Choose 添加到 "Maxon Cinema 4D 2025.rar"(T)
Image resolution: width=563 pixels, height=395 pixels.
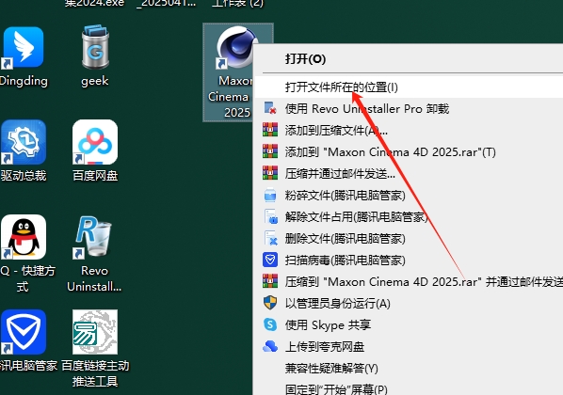[x=408, y=152]
